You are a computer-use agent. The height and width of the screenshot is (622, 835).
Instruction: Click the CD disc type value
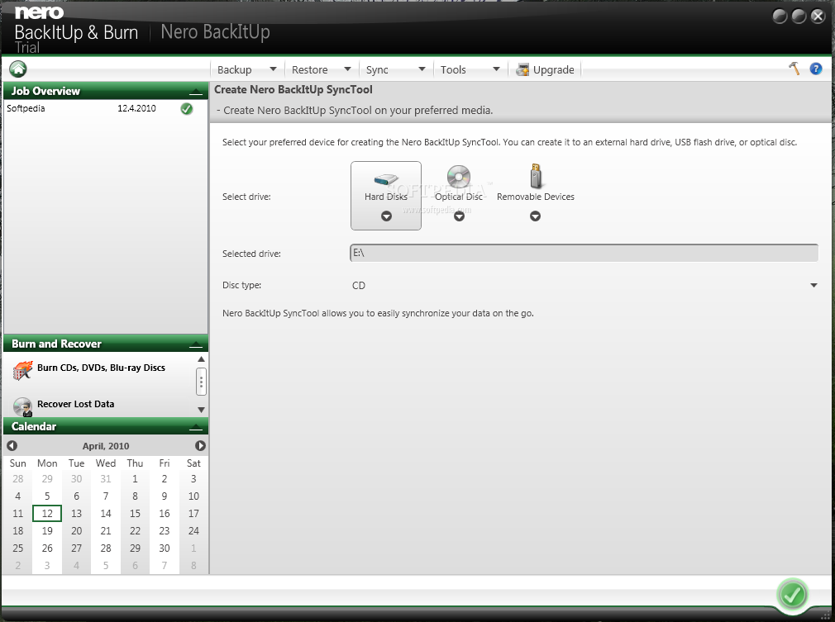(x=359, y=286)
